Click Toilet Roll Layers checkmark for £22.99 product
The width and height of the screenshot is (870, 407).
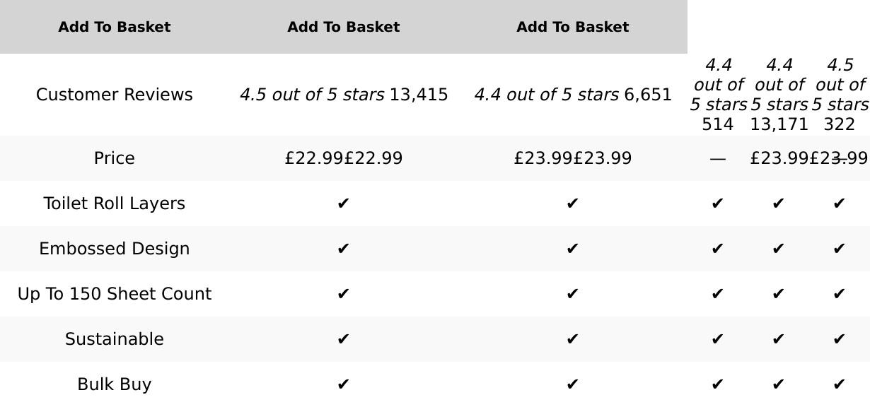tap(344, 203)
